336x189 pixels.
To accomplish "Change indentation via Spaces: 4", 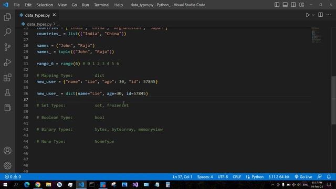I will pyautogui.click(x=205, y=177).
